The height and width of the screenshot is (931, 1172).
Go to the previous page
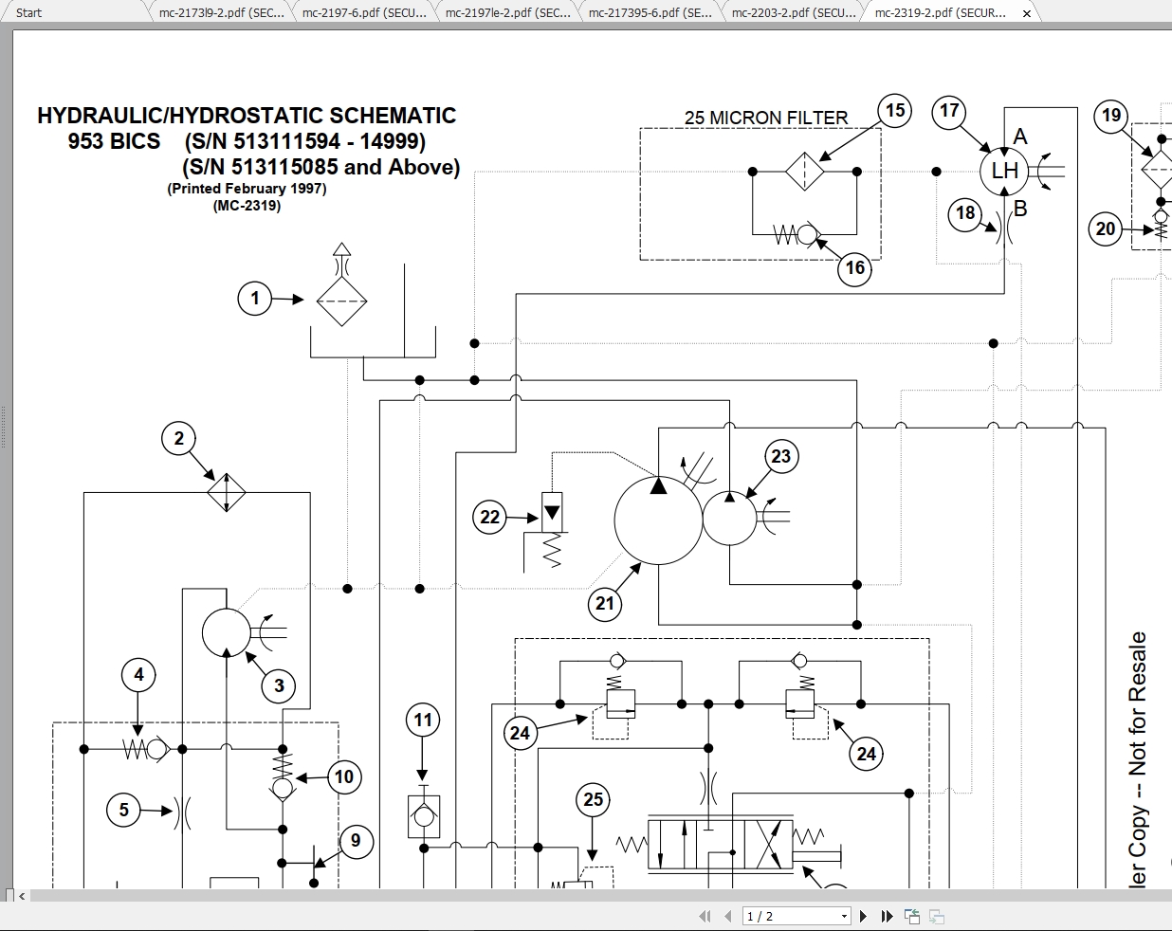pyautogui.click(x=727, y=916)
